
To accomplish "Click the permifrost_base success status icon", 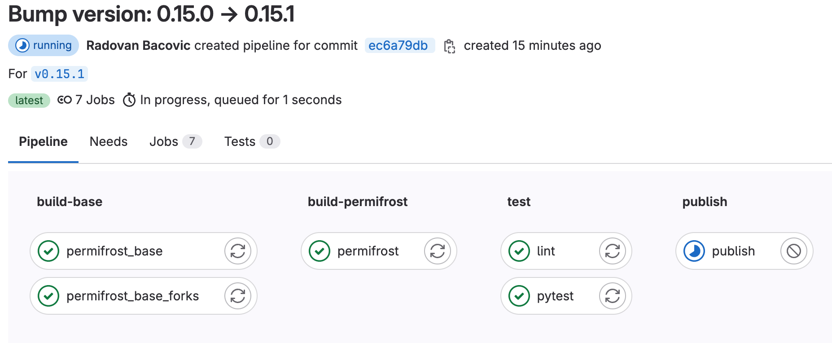I will [x=48, y=251].
